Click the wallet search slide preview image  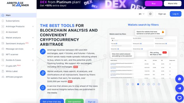coord(143,54)
